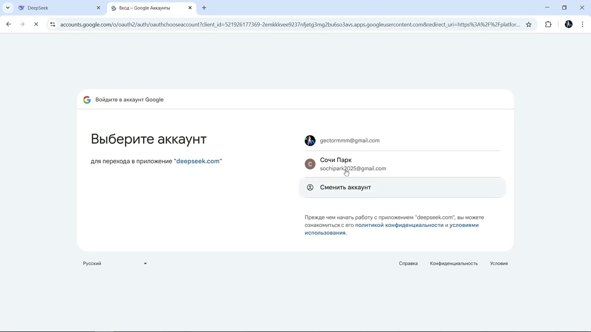Switch to the DeepSeek tab
This screenshot has width=591, height=332.
tap(60, 8)
